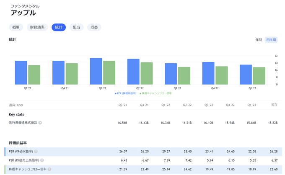Toggle PER series in chart legend
This screenshot has width=285, height=175.
[125, 93]
